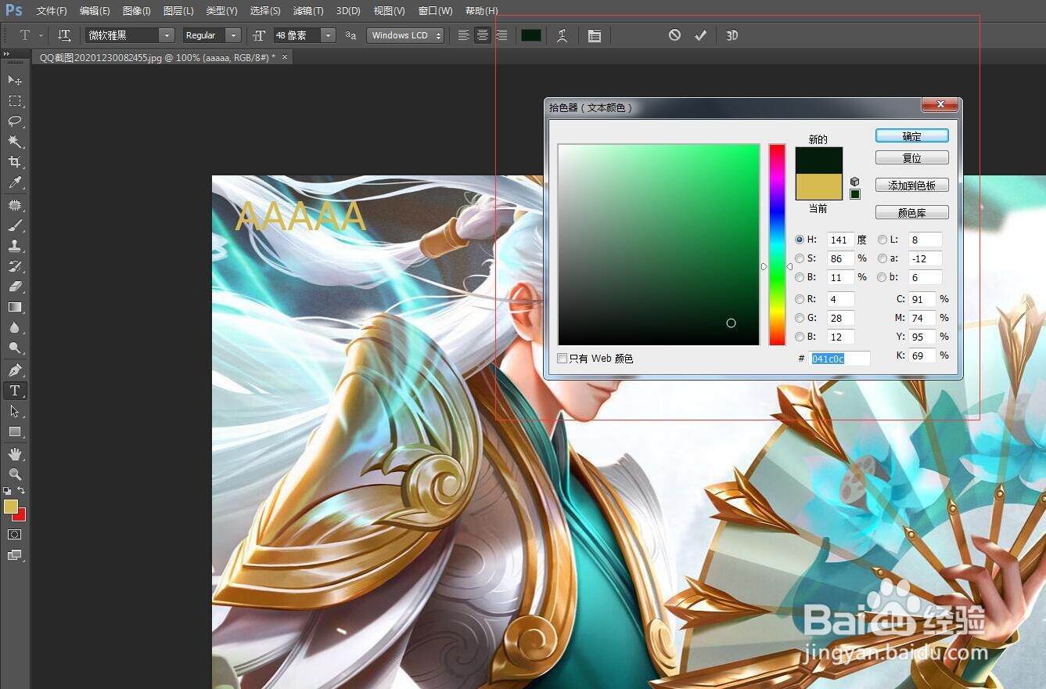
Task: Select the Brush tool
Action: pos(15,225)
